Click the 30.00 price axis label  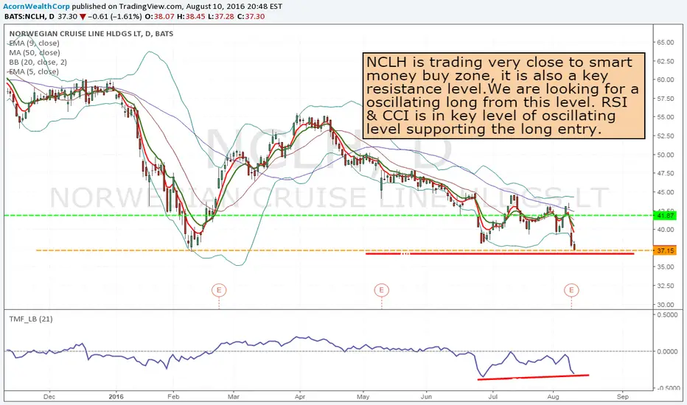[665, 305]
